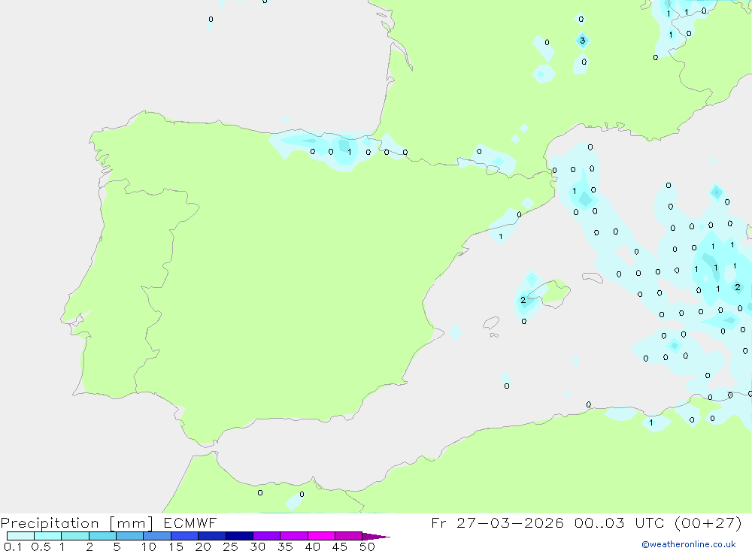
Task: Click the forecast date Fr 27-03-2026
Action: coord(498,523)
